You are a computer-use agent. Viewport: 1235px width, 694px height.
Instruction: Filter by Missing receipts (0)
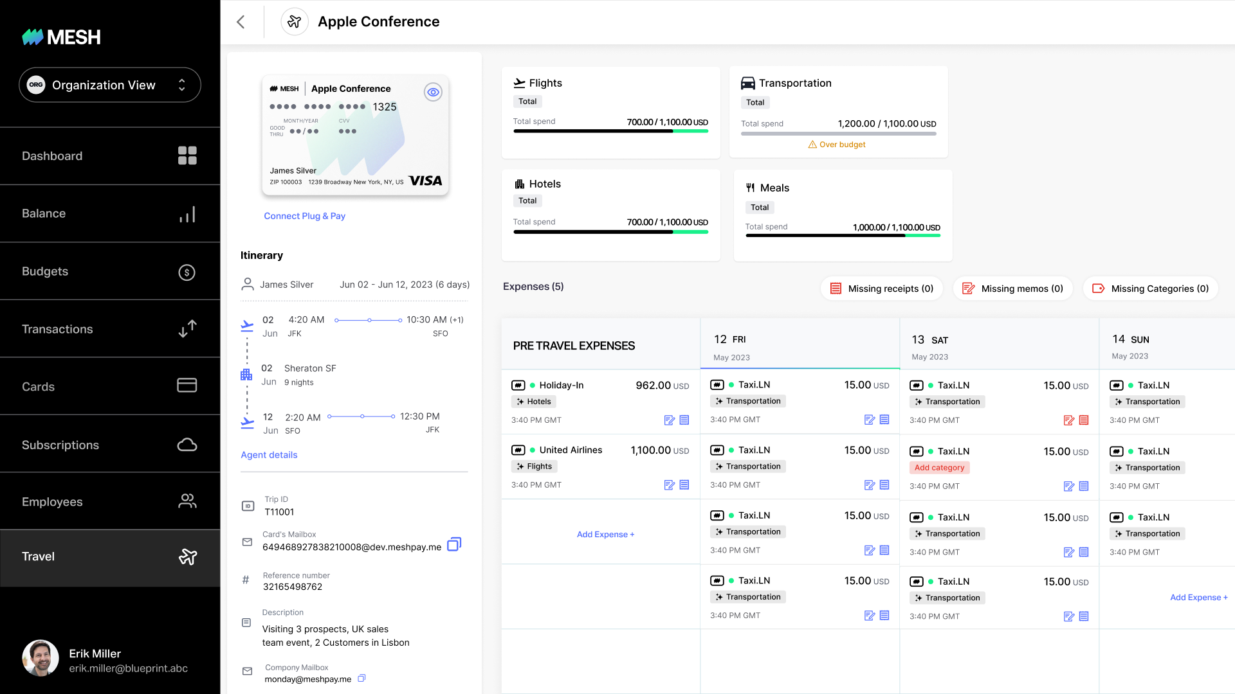881,289
